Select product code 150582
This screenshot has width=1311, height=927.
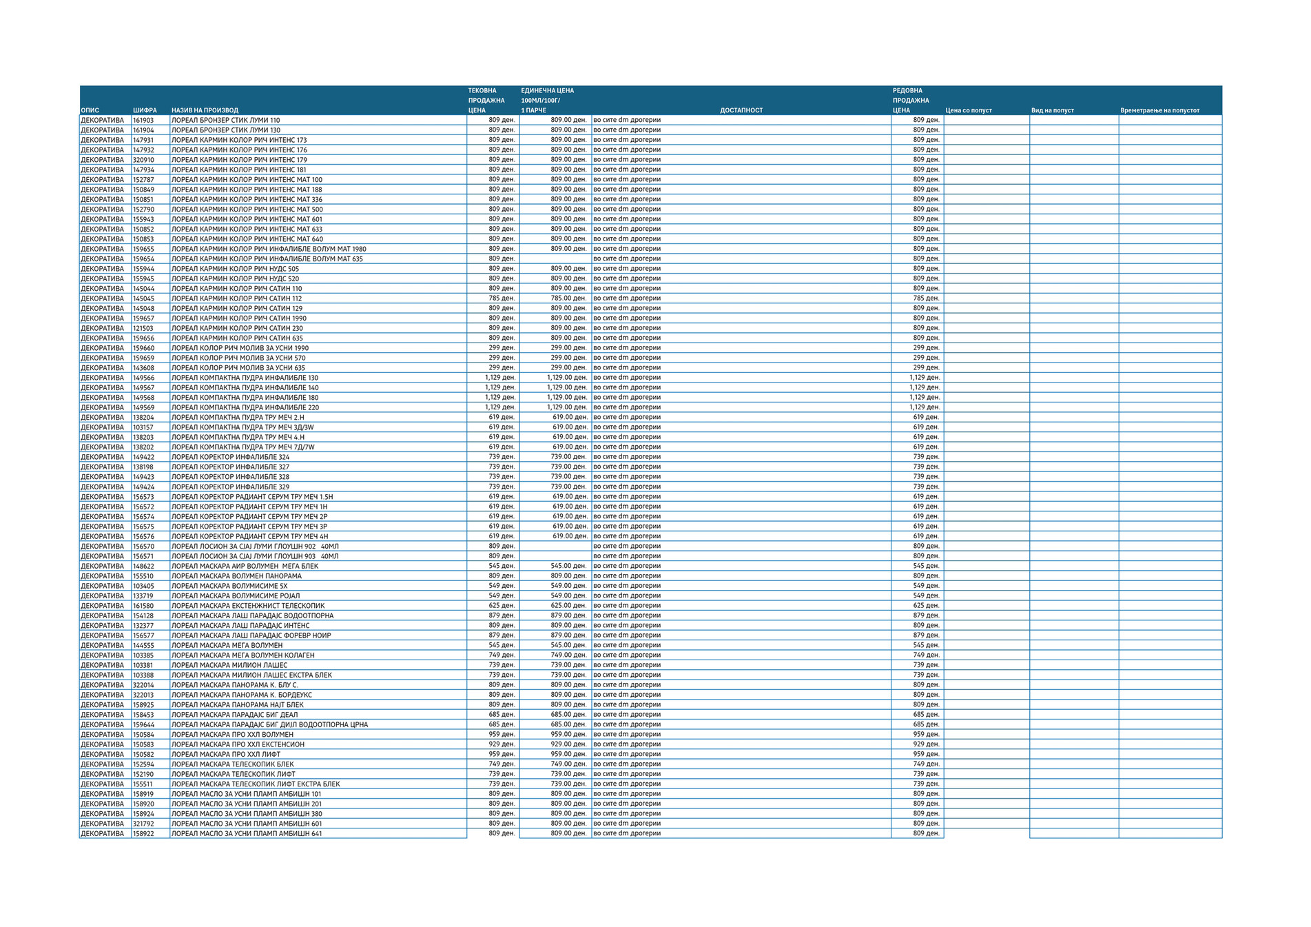point(143,755)
